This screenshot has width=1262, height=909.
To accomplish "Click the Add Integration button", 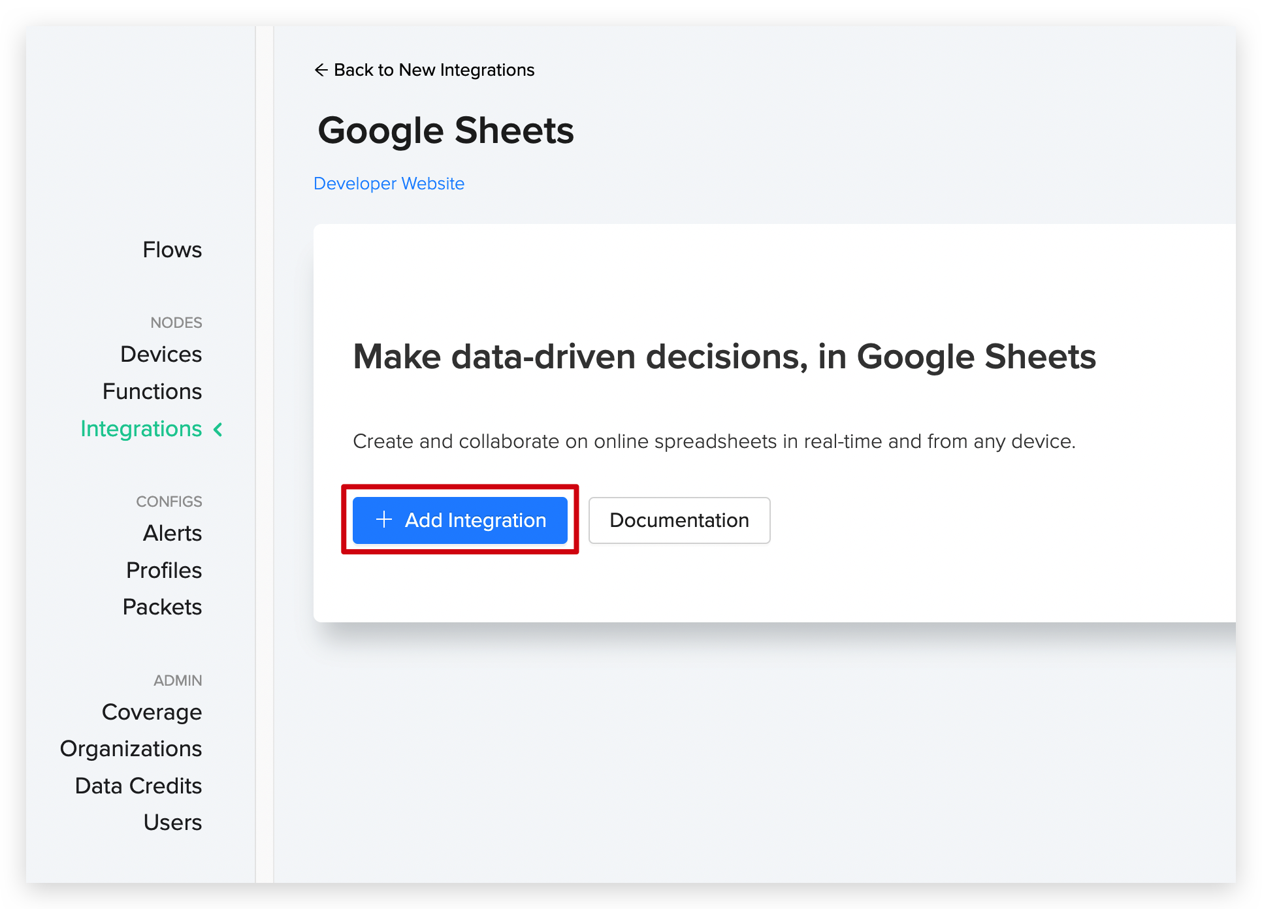I will coord(460,520).
